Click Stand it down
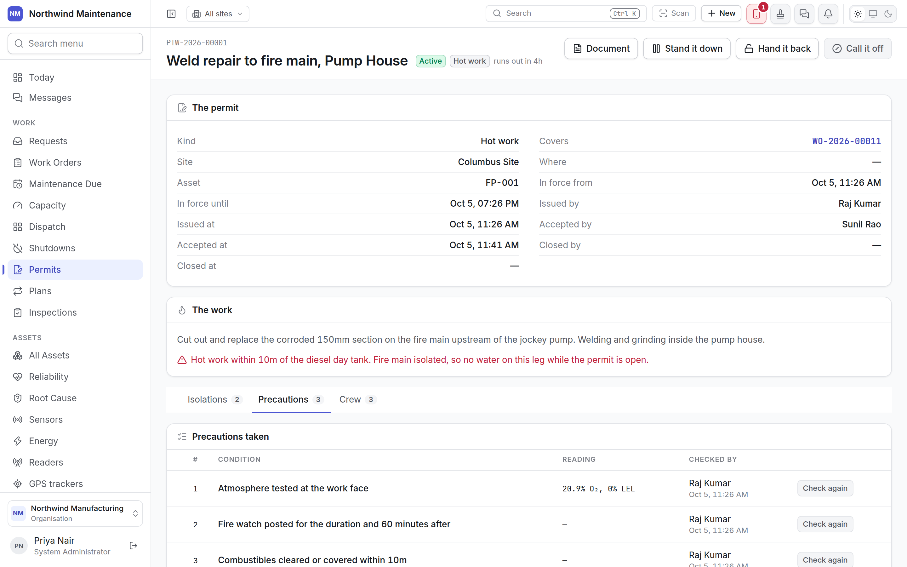The width and height of the screenshot is (907, 567). click(687, 49)
